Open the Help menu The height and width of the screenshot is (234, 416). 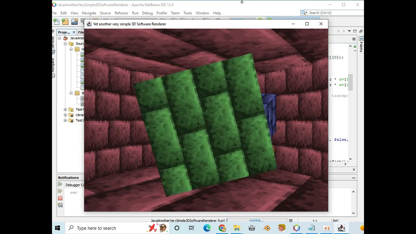(217, 13)
